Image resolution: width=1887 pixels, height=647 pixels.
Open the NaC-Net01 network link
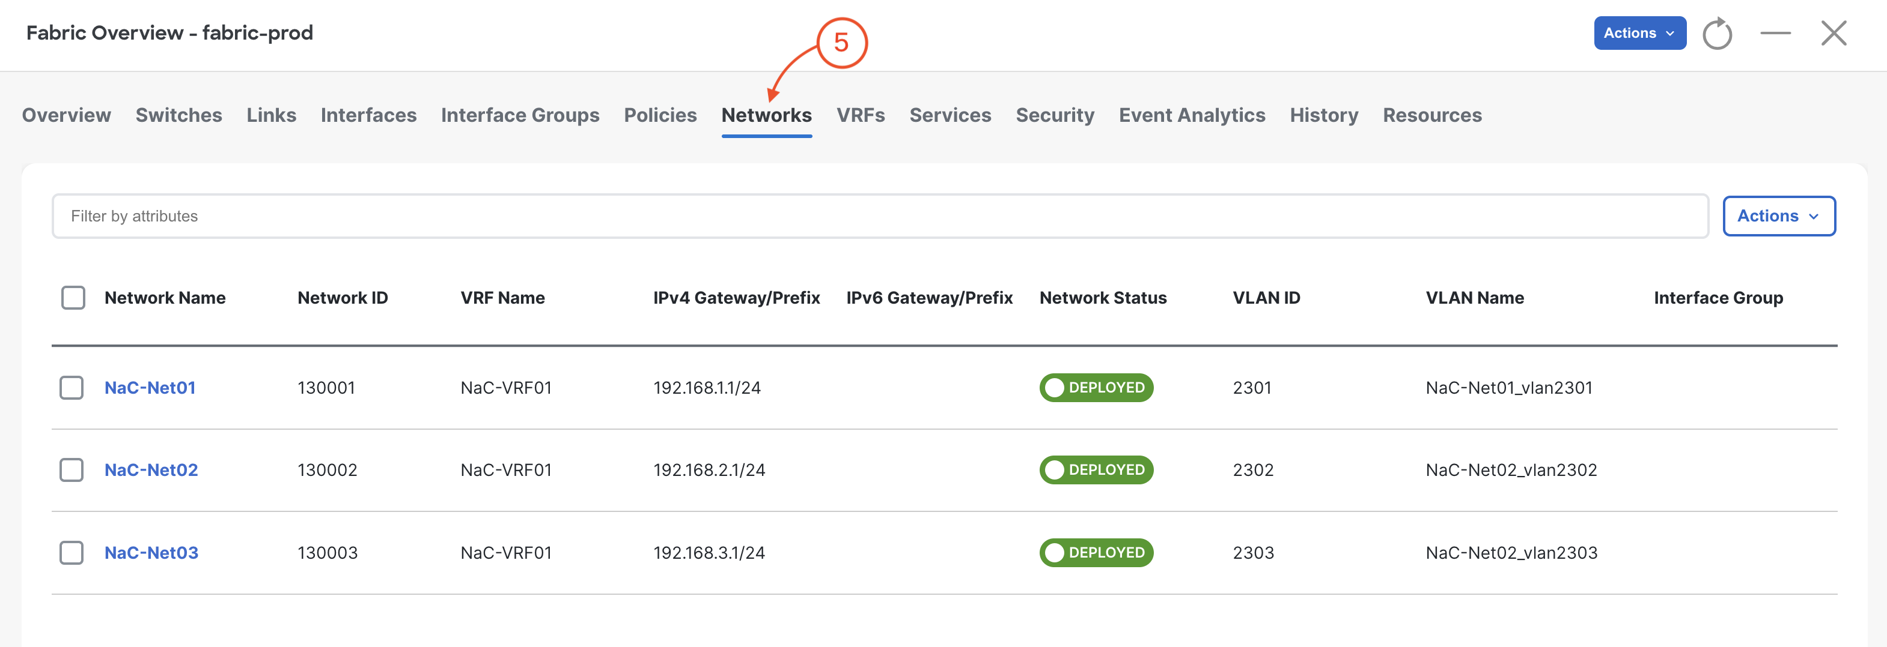coord(150,388)
